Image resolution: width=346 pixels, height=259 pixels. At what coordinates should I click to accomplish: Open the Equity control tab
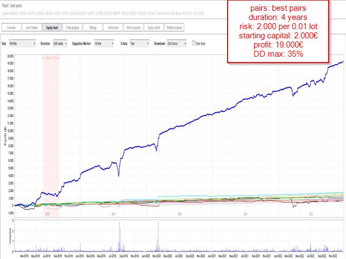pos(154,28)
